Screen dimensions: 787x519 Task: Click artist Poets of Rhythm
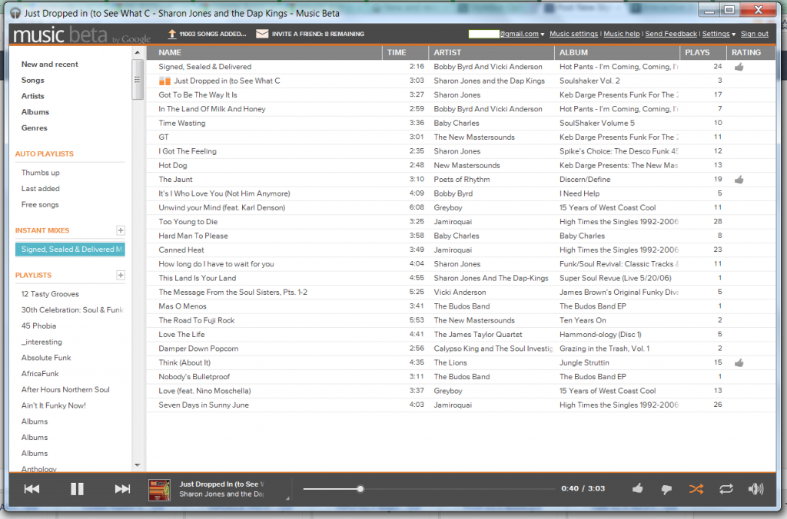tap(462, 180)
